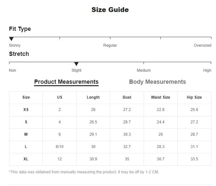Click the Stretch triangle marker at Slight
This screenshot has width=216, height=186.
(76, 64)
